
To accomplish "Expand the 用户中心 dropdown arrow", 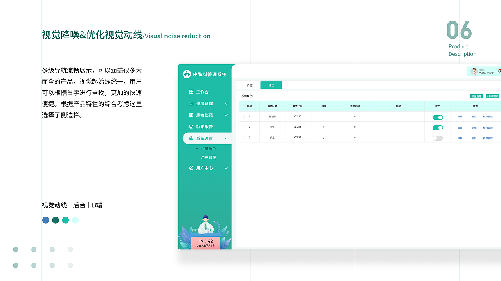I will (x=226, y=168).
